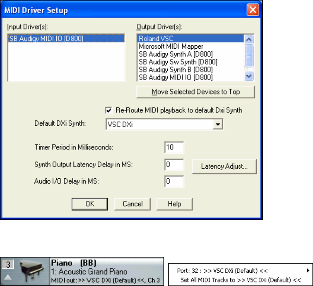The height and width of the screenshot is (286, 313).
Task: Click output drivers scroll down arrow
Action: point(249,76)
